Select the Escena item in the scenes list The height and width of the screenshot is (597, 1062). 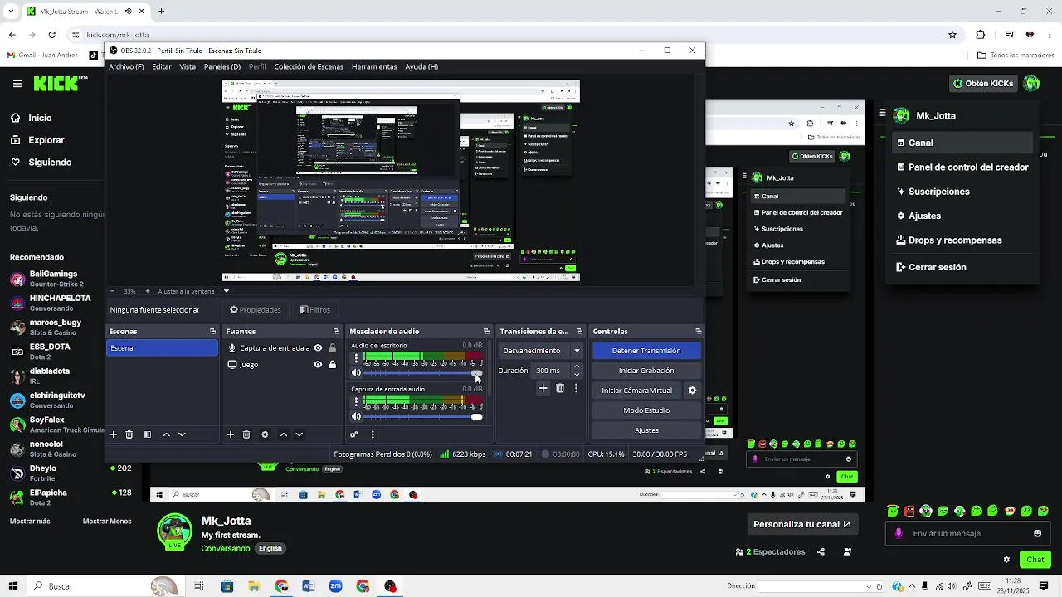tap(163, 348)
